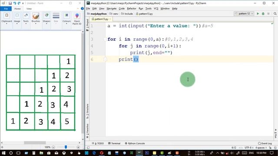This screenshot has width=278, height=156.
Task: Open the File menu in PyCharm
Action: pos(88,9)
